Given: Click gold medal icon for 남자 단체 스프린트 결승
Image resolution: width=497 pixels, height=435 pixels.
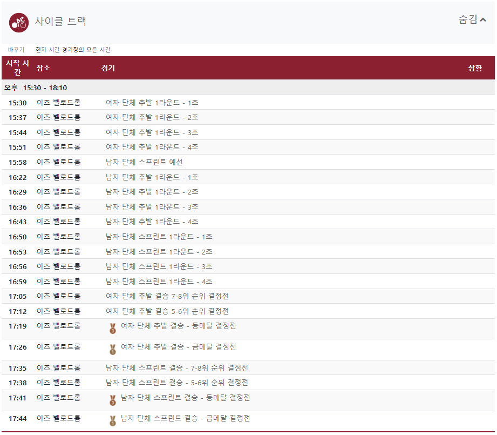Looking at the screenshot, I should tap(113, 421).
